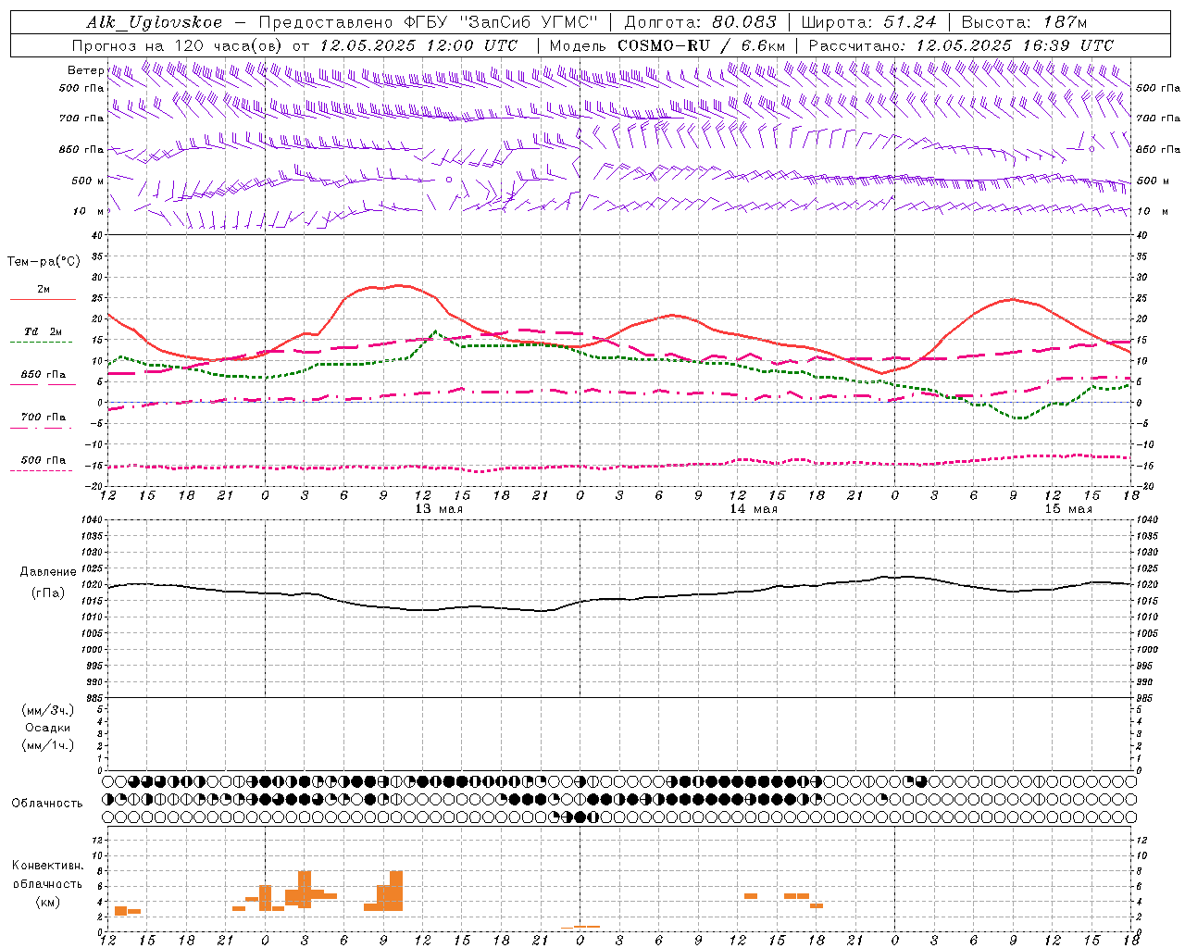Click the (мм/1ч.) precipitation unit label
The image size is (1185, 948).
[47, 745]
